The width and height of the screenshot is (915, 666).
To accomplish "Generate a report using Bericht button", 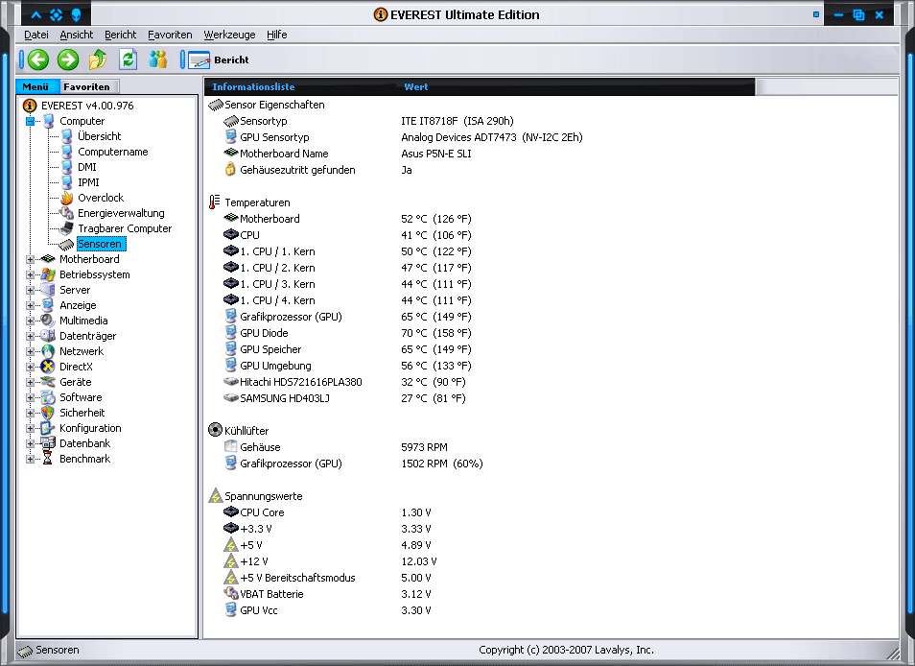I will (219, 59).
